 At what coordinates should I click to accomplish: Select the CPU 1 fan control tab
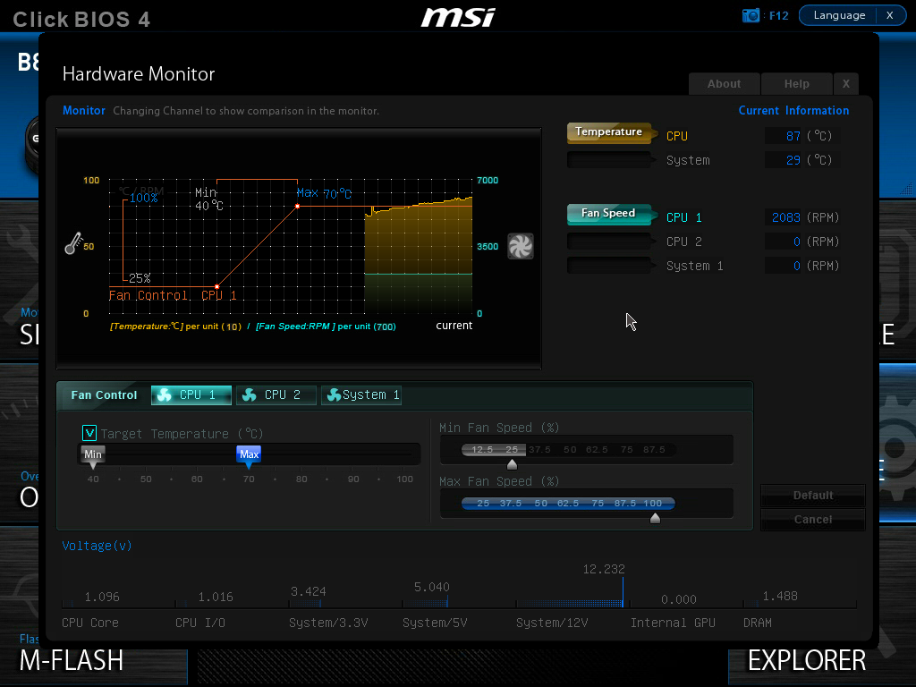191,395
